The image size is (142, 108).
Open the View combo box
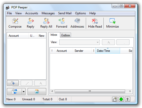[x=79, y=42]
